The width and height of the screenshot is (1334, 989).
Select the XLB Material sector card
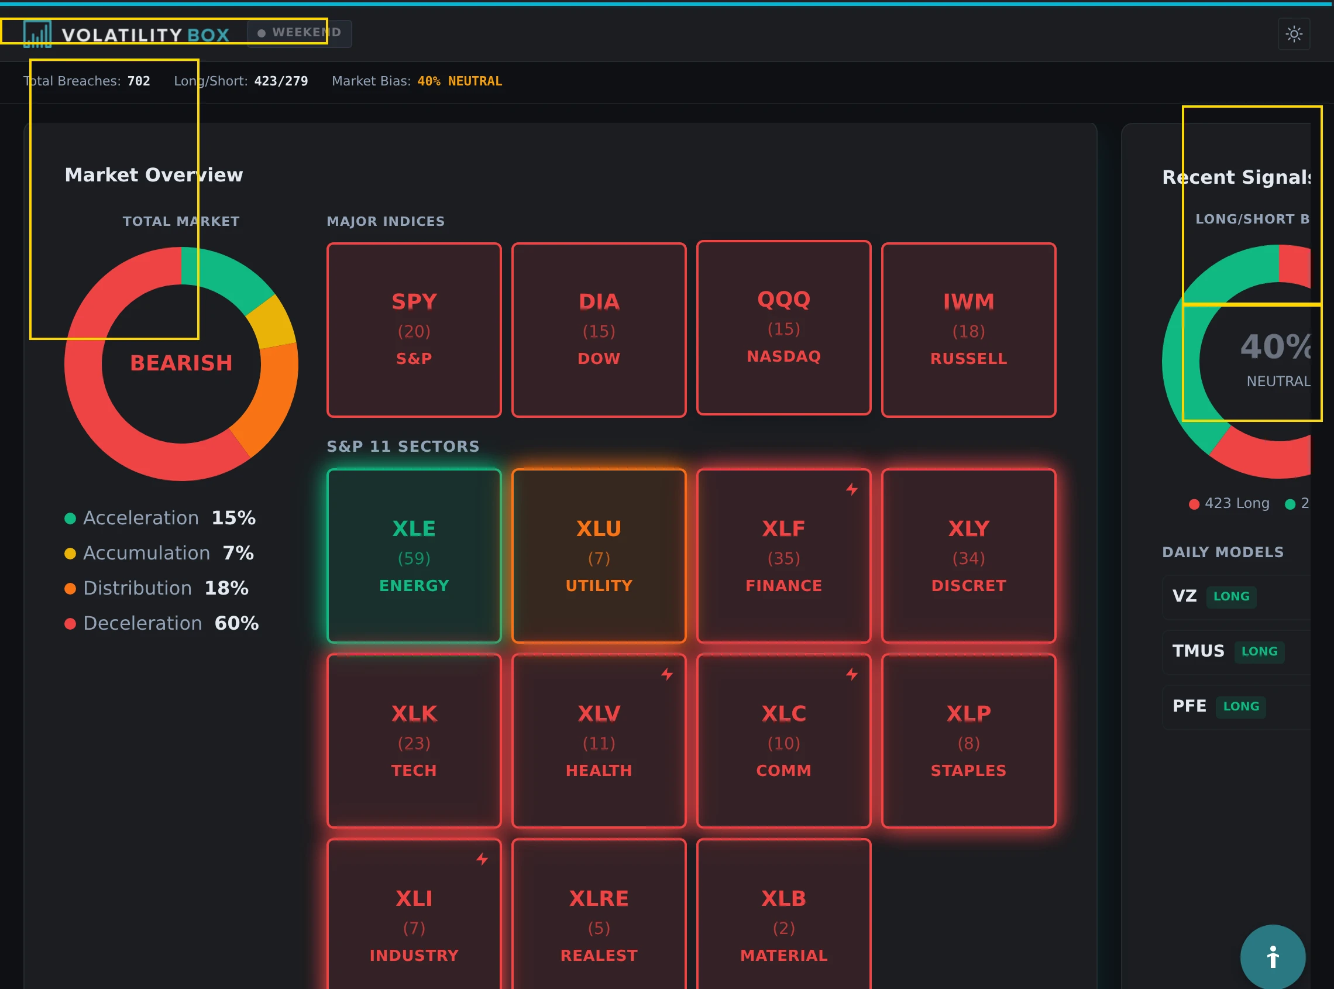[784, 914]
